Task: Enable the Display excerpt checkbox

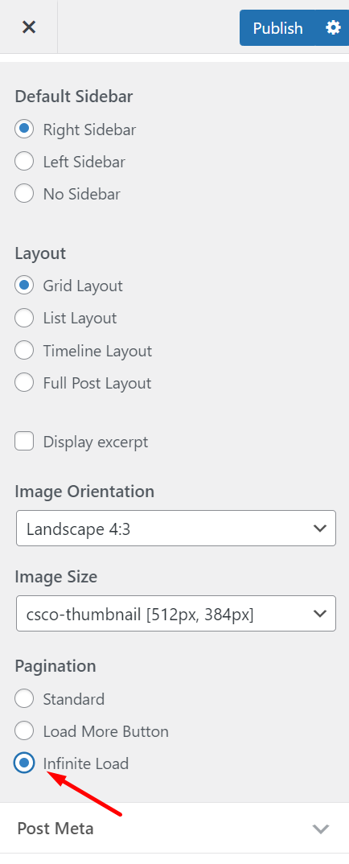Action: pos(24,442)
